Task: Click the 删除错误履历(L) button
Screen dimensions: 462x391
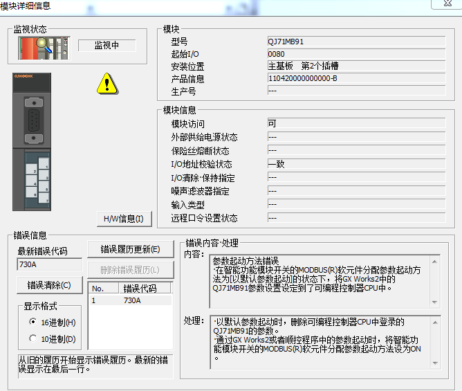Action: [130, 269]
